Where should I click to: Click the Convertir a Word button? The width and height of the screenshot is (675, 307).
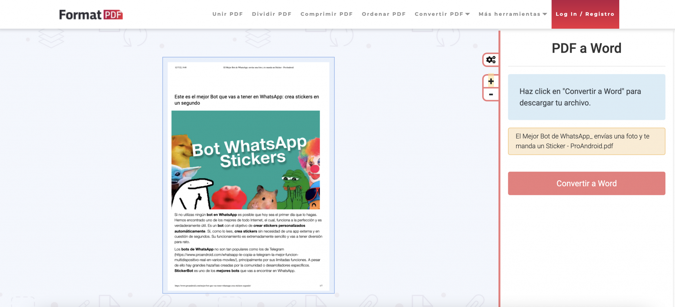click(586, 183)
